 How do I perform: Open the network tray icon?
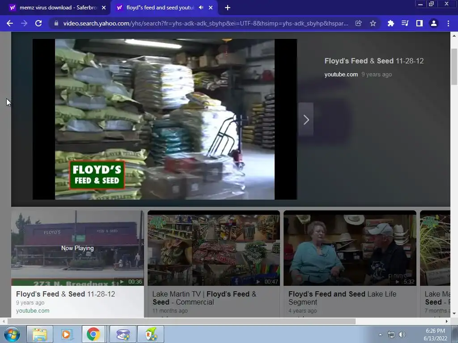(x=391, y=335)
